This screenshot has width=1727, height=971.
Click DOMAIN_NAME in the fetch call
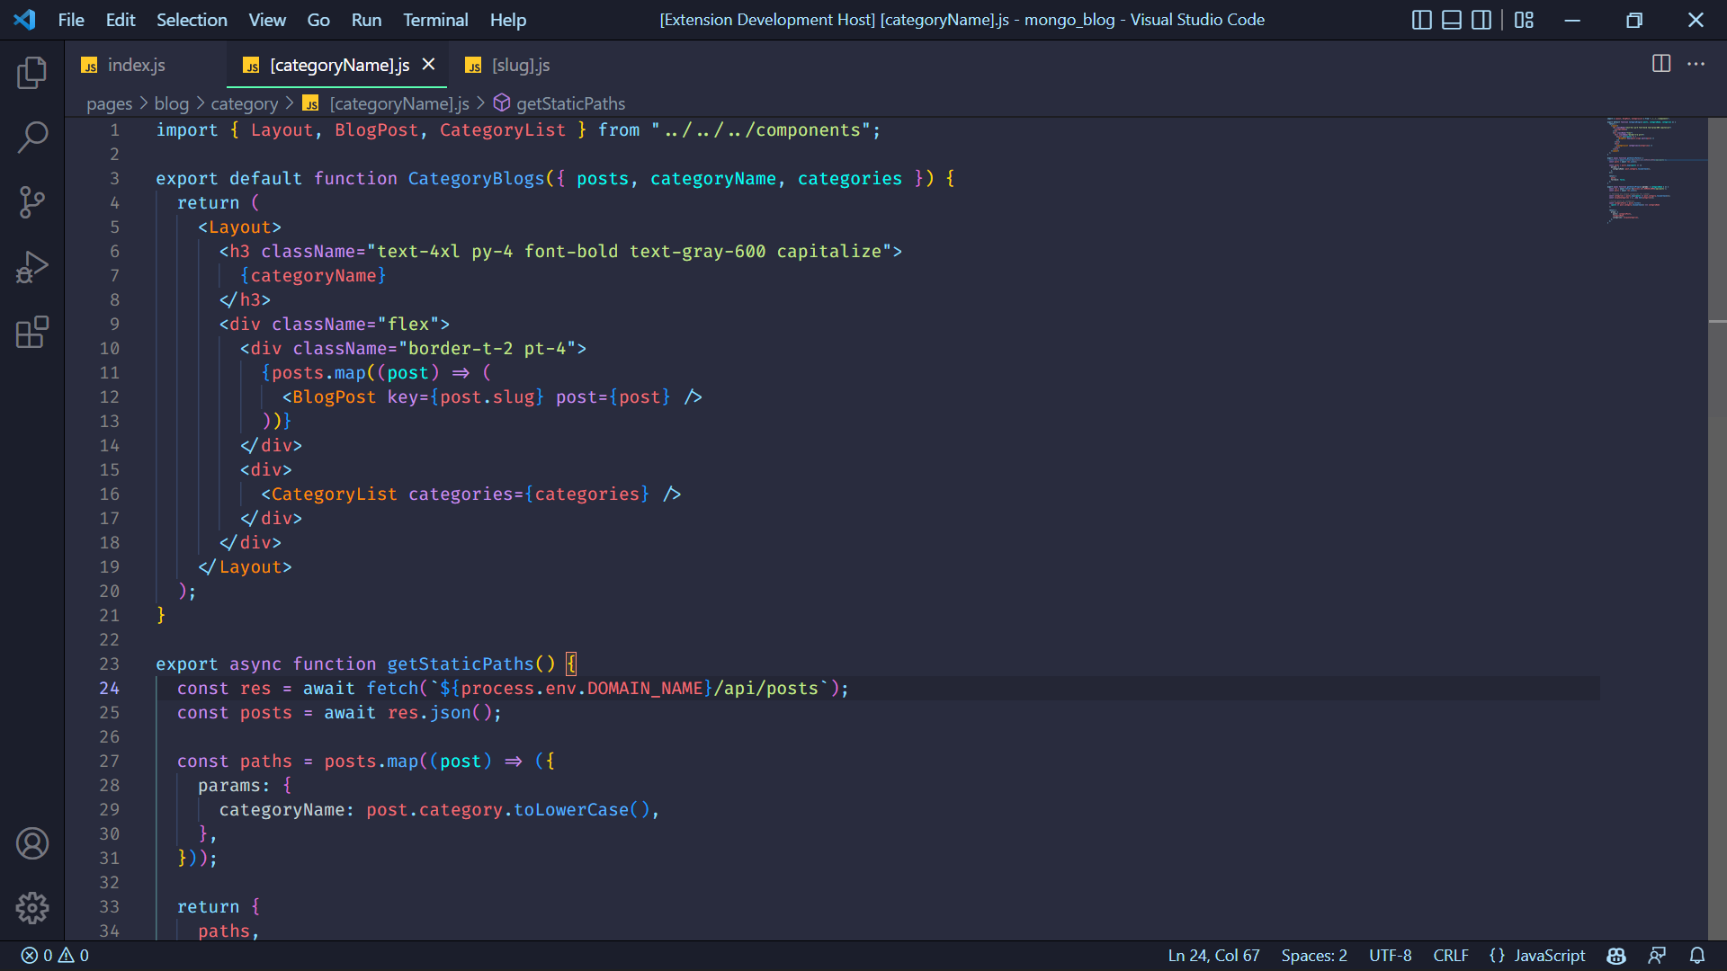click(645, 688)
